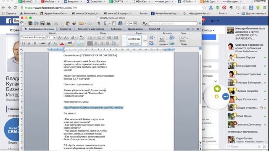This screenshot has height=151, width=269.
Task: Insert a text box with Надпись icon
Action: pos(162,39)
